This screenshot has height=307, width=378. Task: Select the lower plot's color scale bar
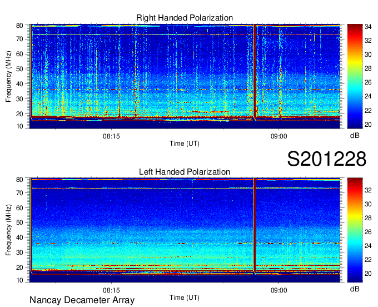pos(355,230)
